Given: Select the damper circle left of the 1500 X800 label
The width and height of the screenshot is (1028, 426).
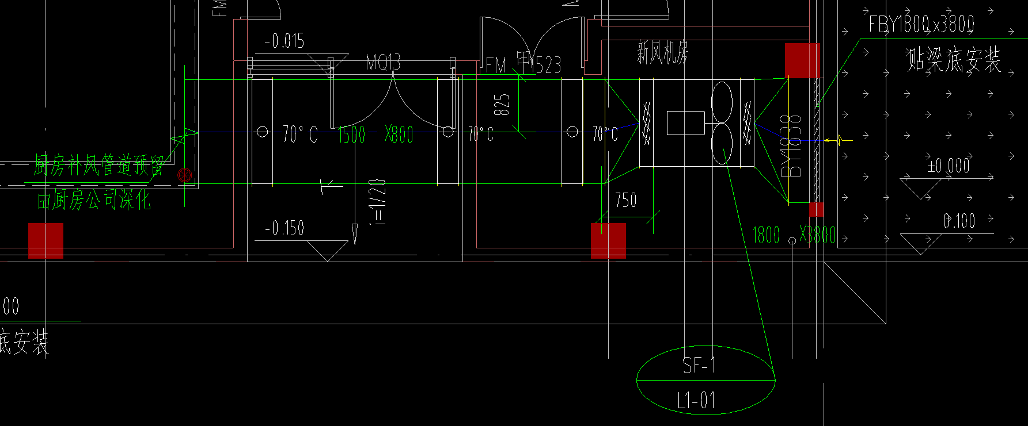Looking at the screenshot, I should pos(263,132).
